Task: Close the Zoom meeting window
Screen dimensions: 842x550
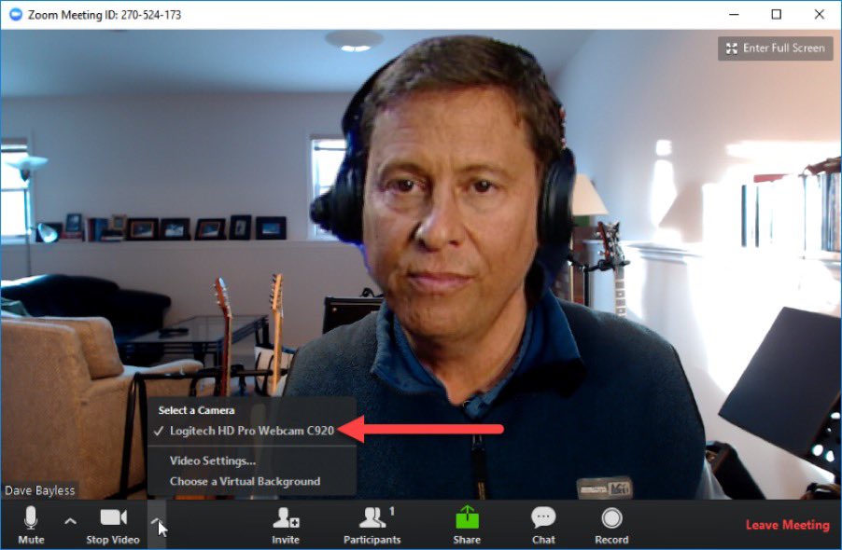Action: pyautogui.click(x=819, y=15)
